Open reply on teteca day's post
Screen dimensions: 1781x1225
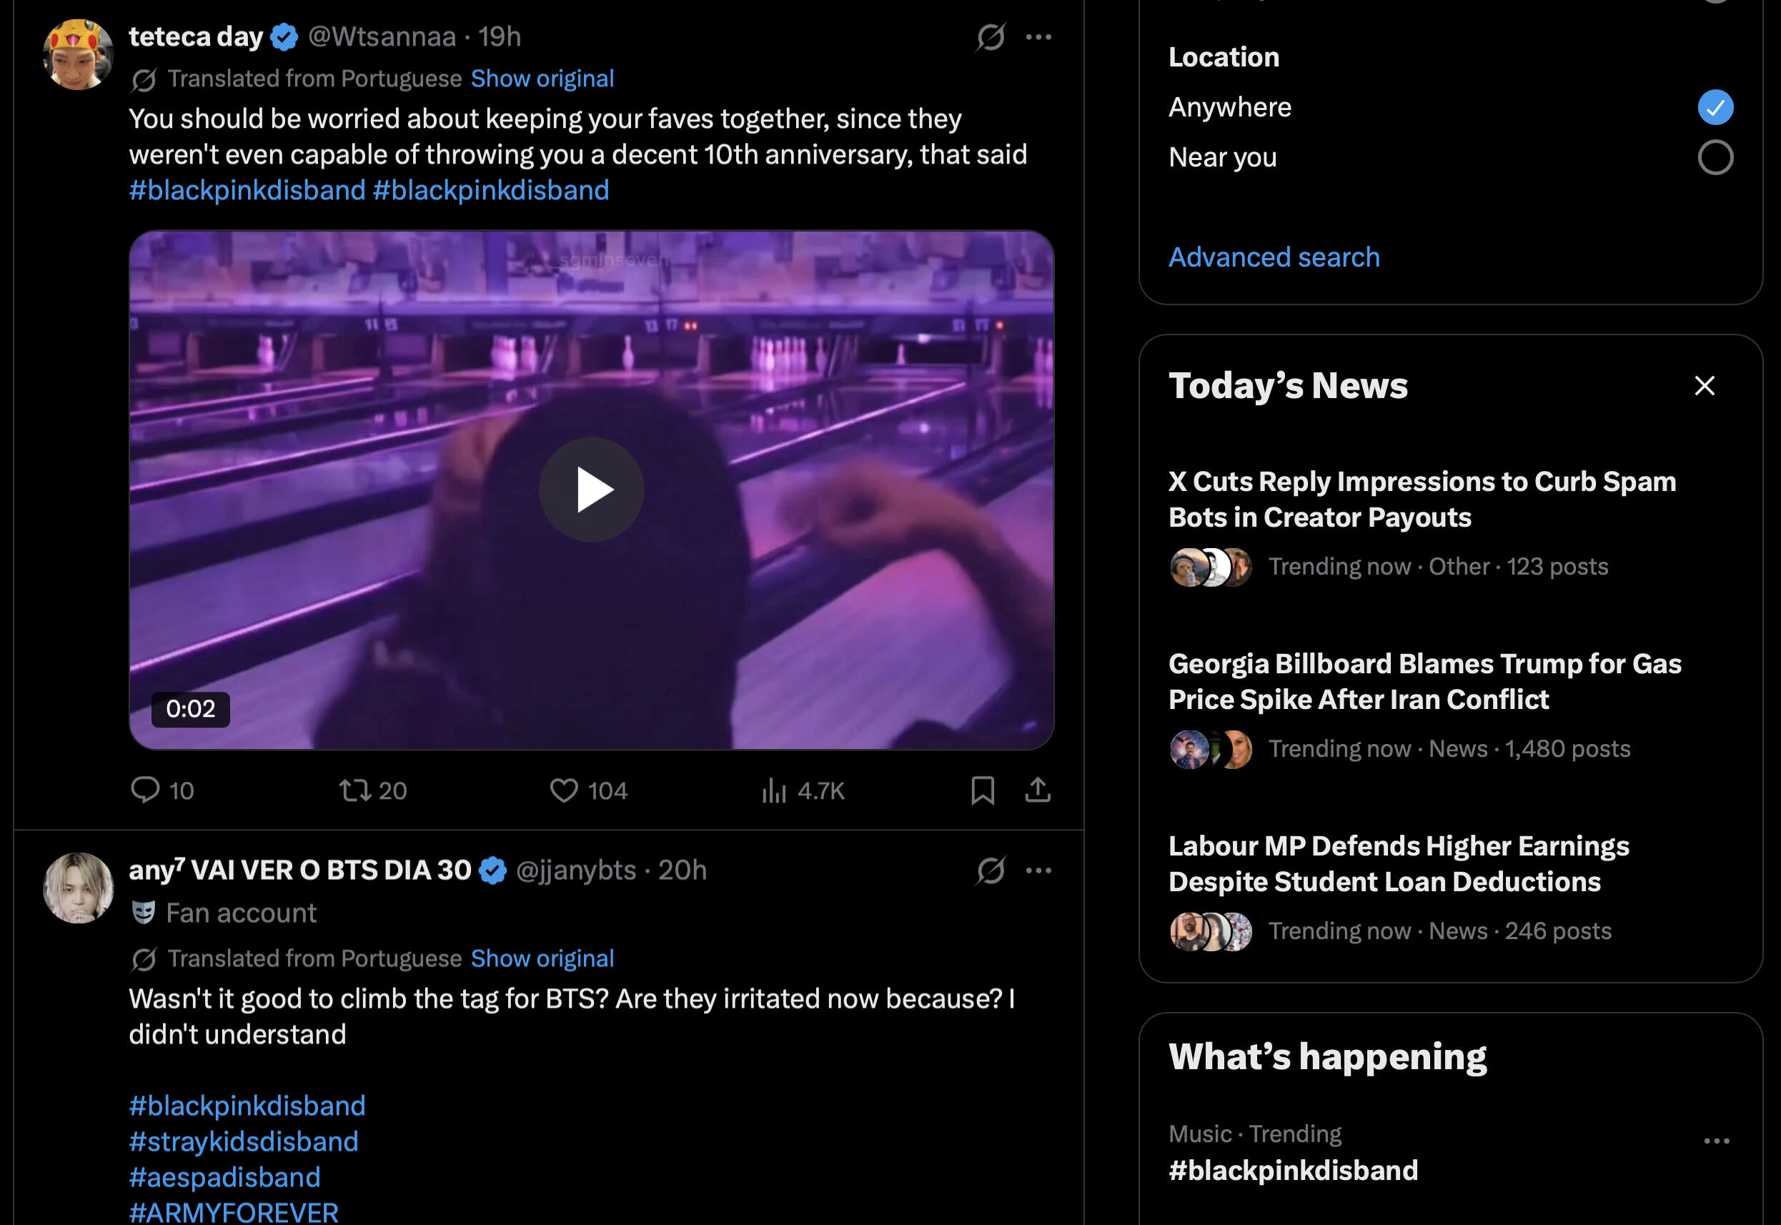pos(162,790)
